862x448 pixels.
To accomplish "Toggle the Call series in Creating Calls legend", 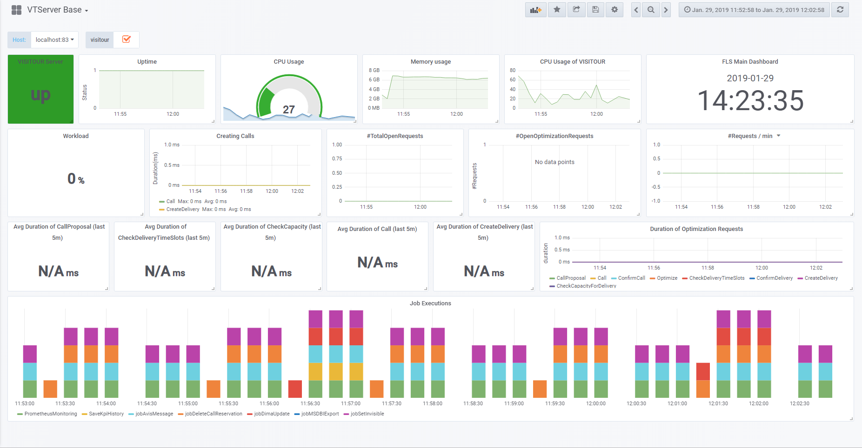I will (x=171, y=202).
